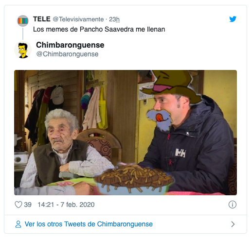Open the tweet info circle icon

coord(233,205)
